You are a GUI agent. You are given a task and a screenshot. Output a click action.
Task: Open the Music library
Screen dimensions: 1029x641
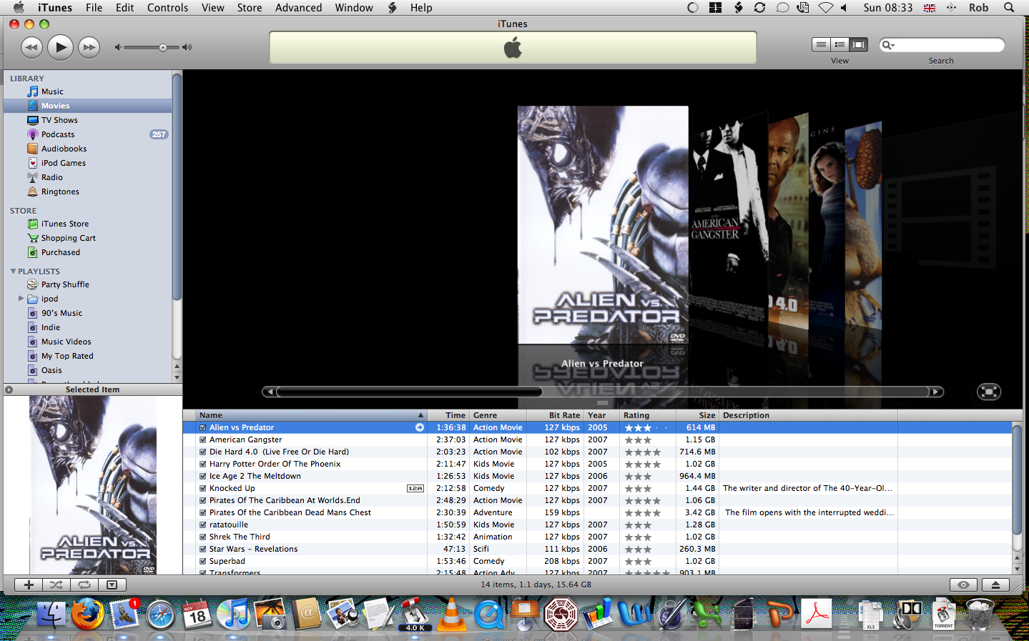(51, 91)
